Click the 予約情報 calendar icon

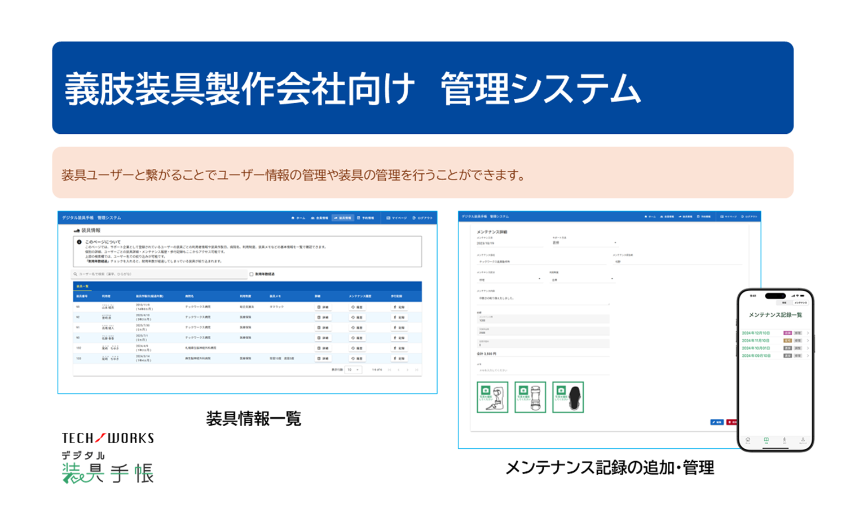coord(358,218)
